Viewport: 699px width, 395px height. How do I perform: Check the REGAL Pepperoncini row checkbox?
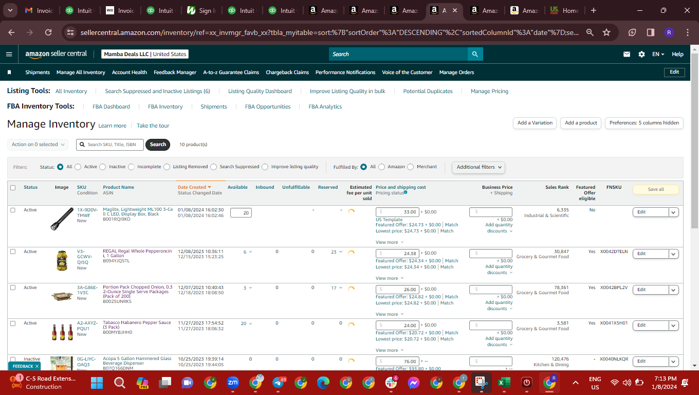[13, 252]
